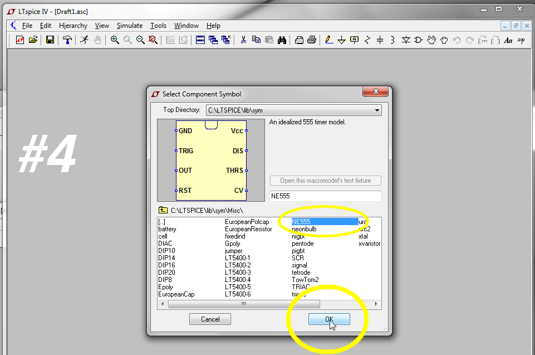
Task: Select battery in the list
Action: (167, 229)
